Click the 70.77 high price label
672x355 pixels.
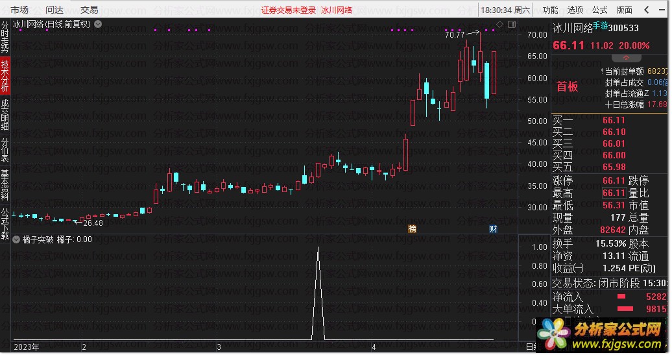455,35
